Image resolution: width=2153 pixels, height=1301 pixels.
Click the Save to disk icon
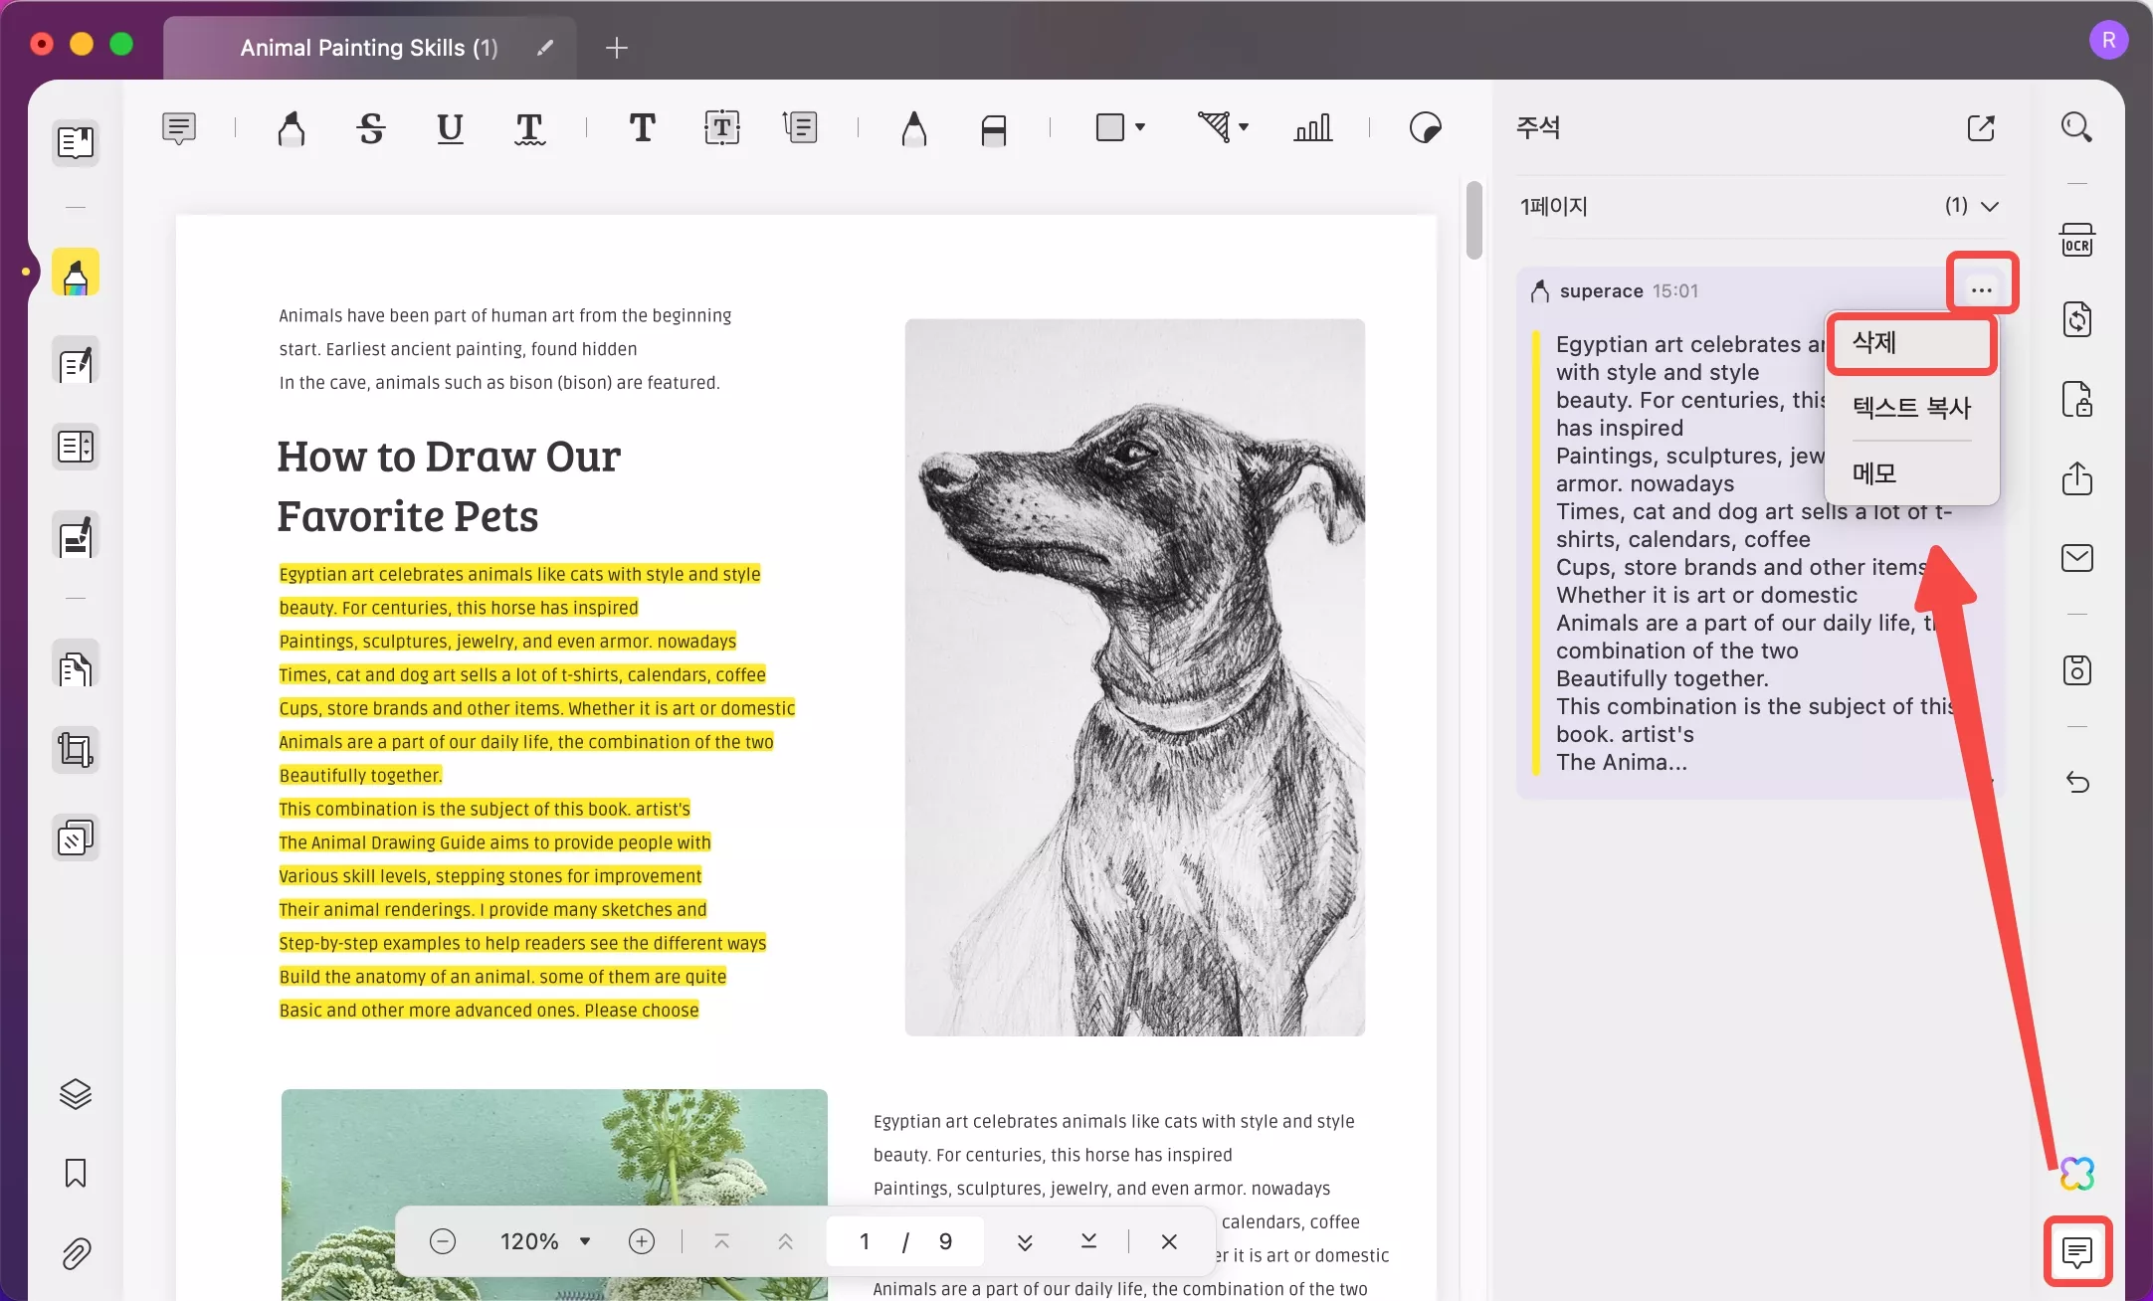(2076, 670)
